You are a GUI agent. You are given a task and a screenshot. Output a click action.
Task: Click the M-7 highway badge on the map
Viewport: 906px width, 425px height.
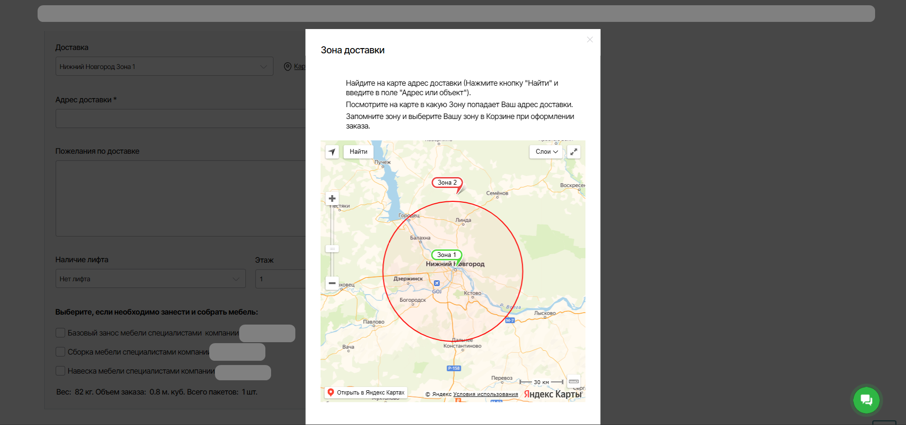tap(510, 320)
